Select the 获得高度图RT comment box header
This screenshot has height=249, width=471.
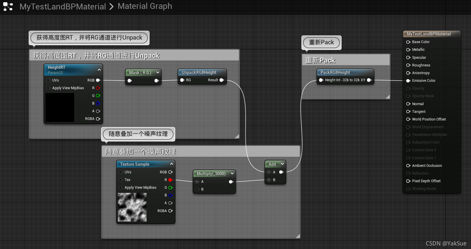coord(134,56)
